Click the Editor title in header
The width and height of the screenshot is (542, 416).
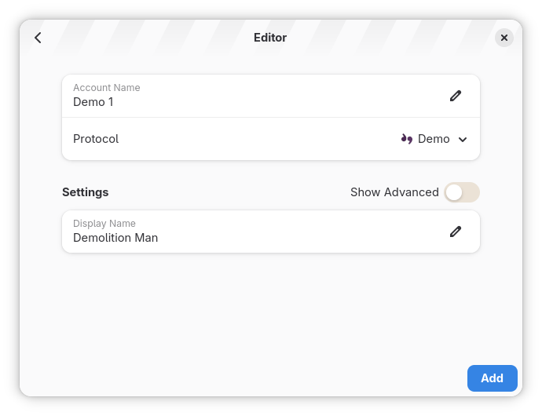coord(270,38)
